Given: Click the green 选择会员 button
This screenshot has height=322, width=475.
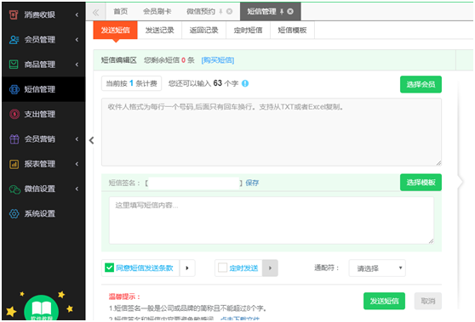Looking at the screenshot, I should pyautogui.click(x=421, y=84).
